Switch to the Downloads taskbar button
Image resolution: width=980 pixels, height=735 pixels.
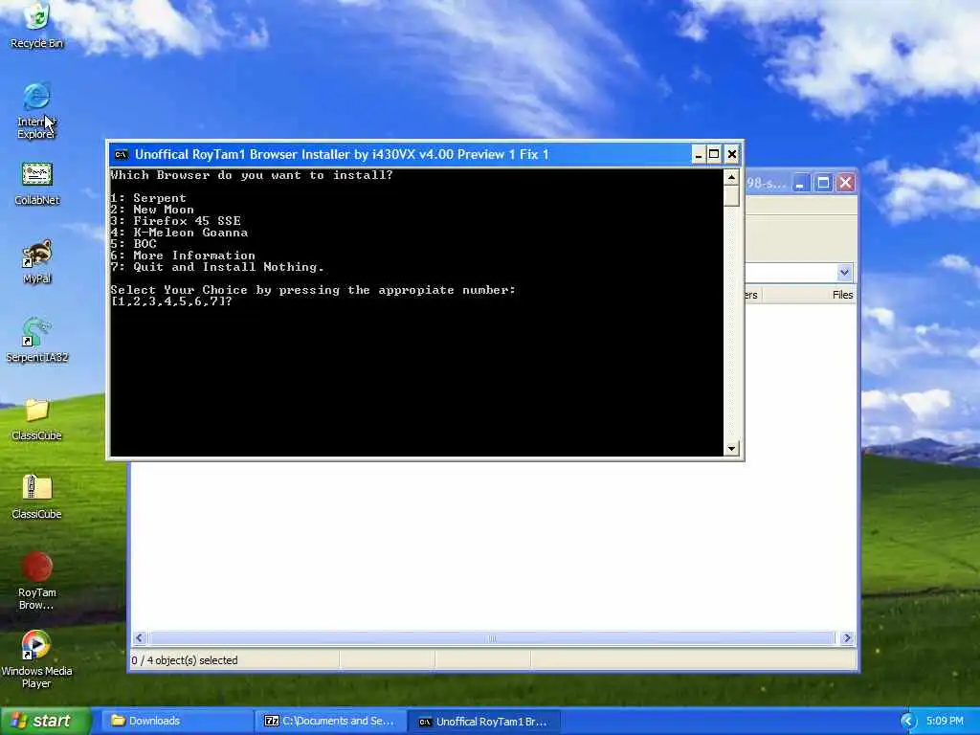[177, 722]
